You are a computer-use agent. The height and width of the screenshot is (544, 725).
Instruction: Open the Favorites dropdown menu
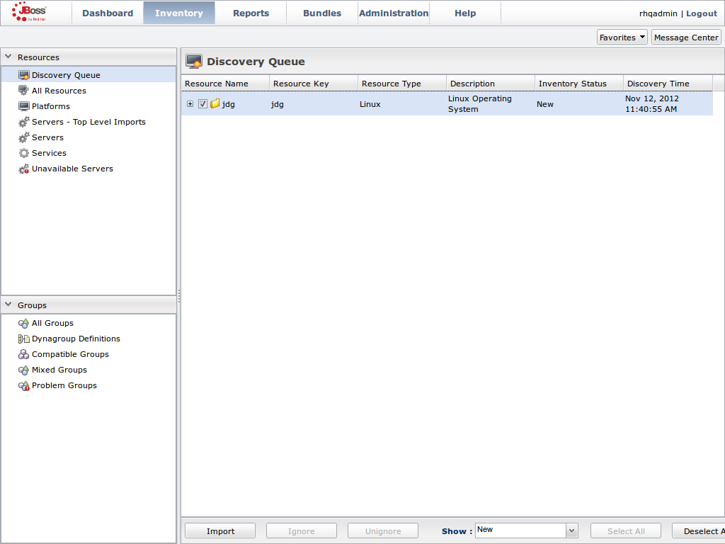tap(622, 38)
